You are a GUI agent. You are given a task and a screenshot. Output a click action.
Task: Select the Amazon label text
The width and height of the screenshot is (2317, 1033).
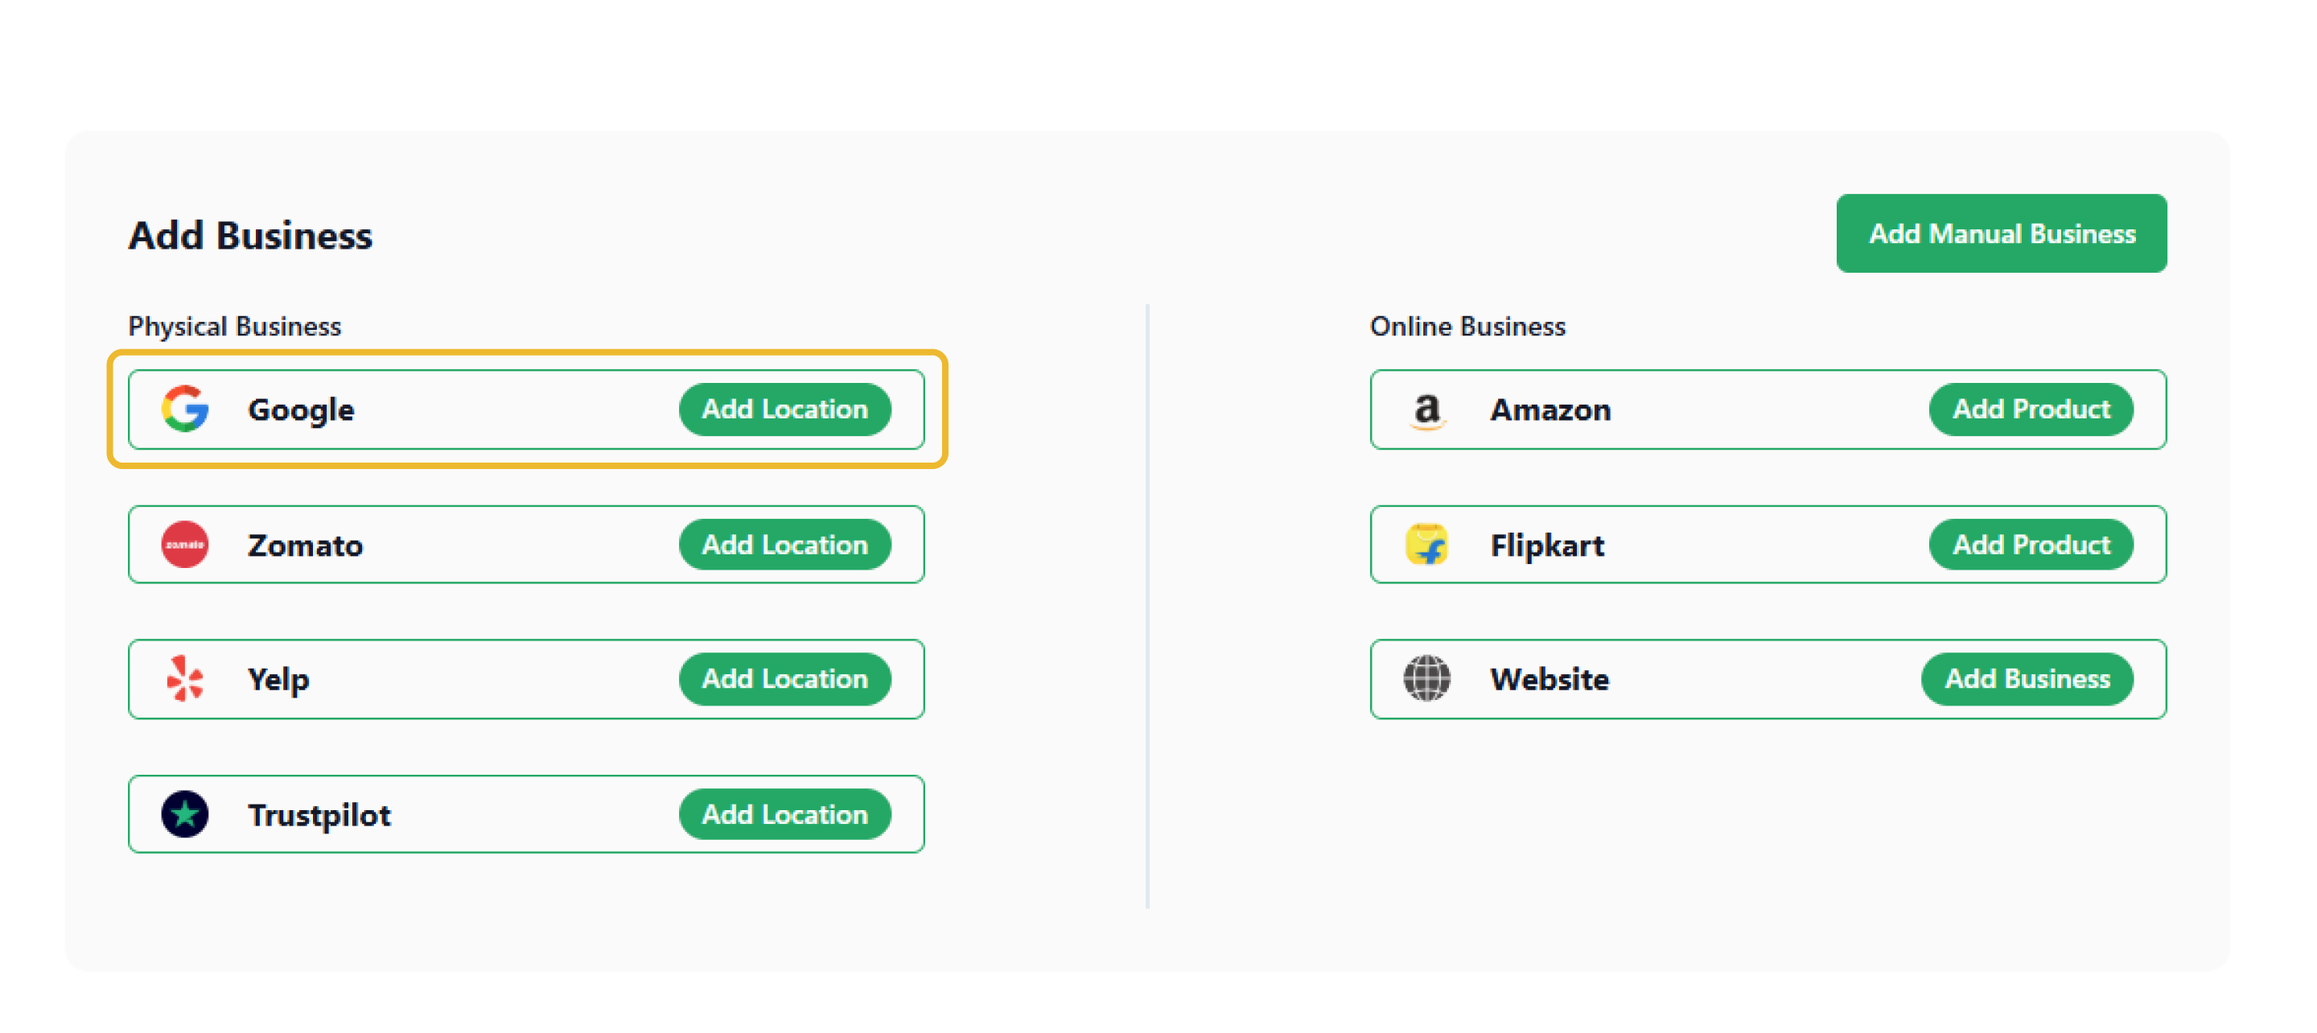click(x=1549, y=409)
